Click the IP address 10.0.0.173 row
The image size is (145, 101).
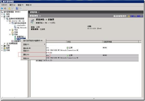click(x=87, y=60)
